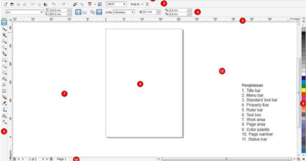Viewport: 306px width, 161px height.
Task: Select the Table tool
Action: [4, 91]
